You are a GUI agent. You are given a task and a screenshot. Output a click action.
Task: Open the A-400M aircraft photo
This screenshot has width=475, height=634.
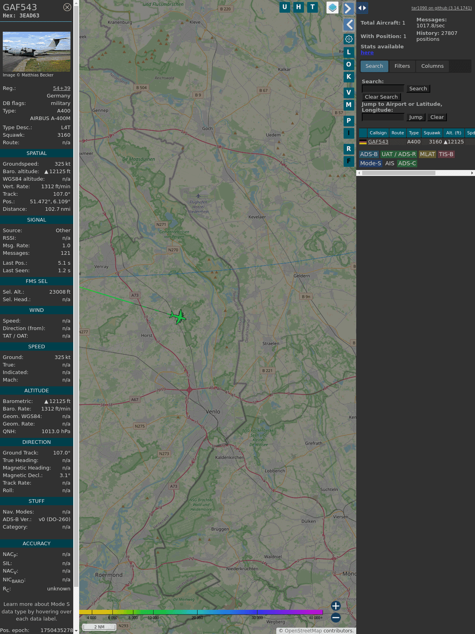(x=36, y=52)
